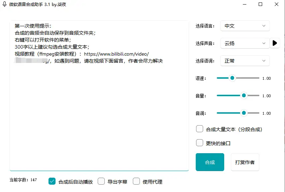Image resolution: width=285 pixels, height=192 pixels.
Task: Close the 微软语音合成助手 window
Action: pyautogui.click(x=277, y=4)
